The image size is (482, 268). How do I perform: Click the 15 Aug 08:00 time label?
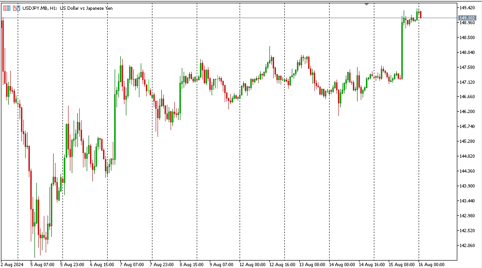pyautogui.click(x=401, y=265)
